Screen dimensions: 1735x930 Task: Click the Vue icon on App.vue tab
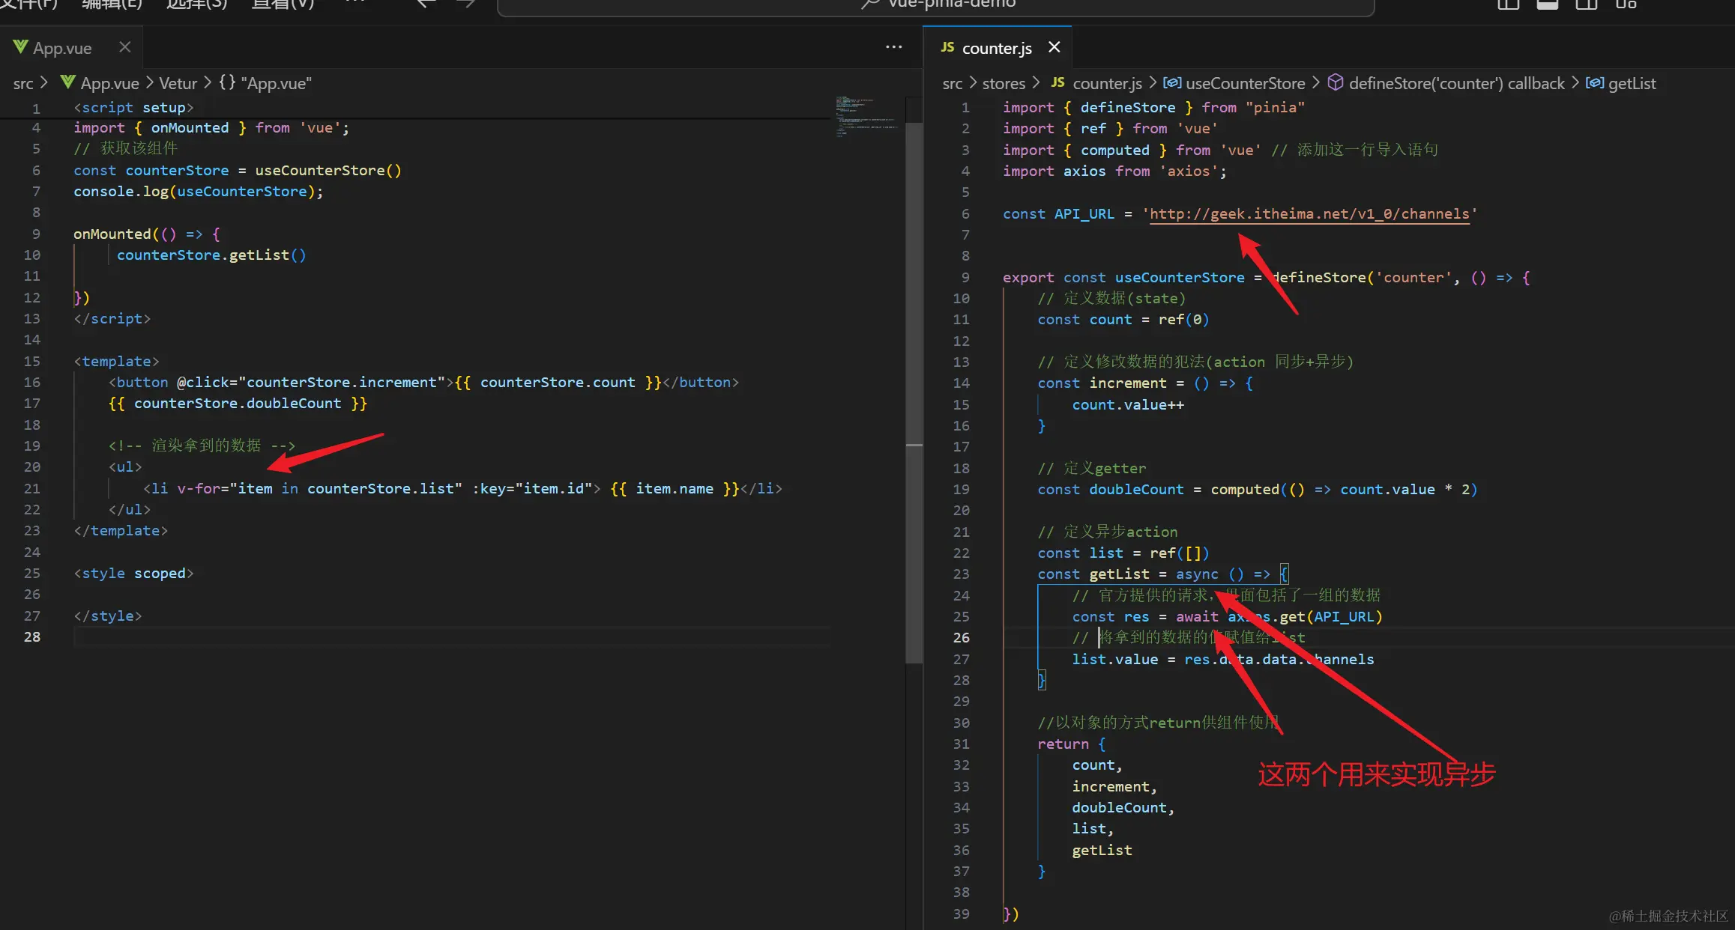click(20, 47)
